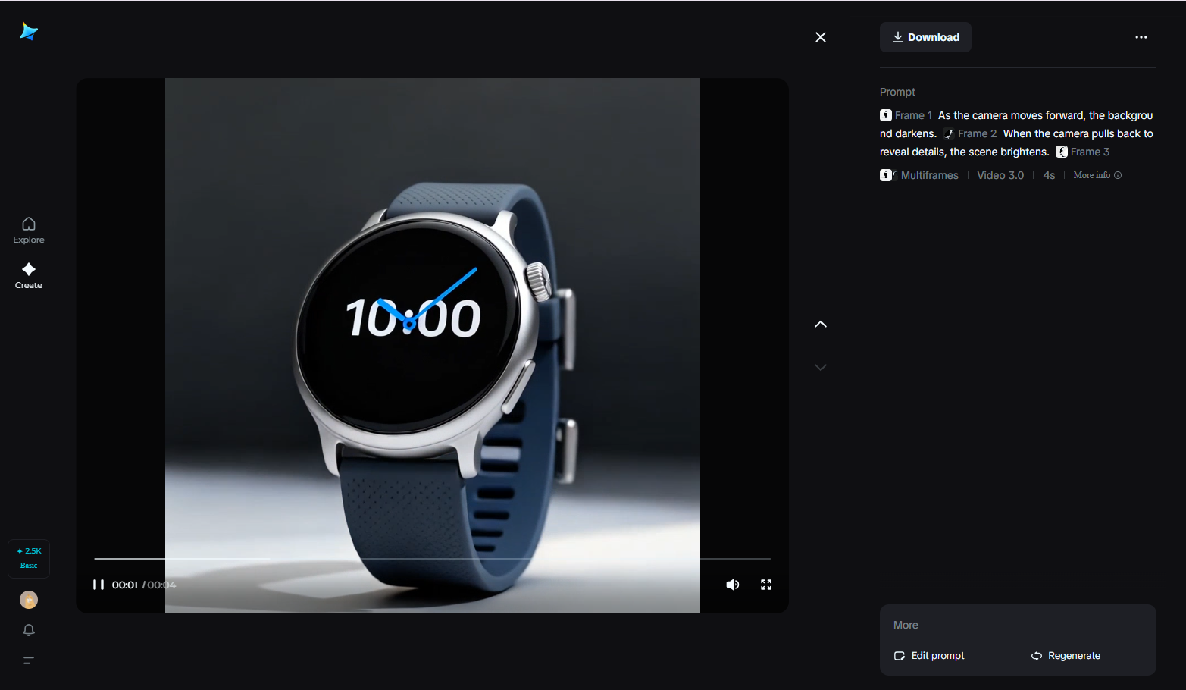
Task: Click the Frame 3 thumbnail icon in prompt
Action: pos(1061,152)
